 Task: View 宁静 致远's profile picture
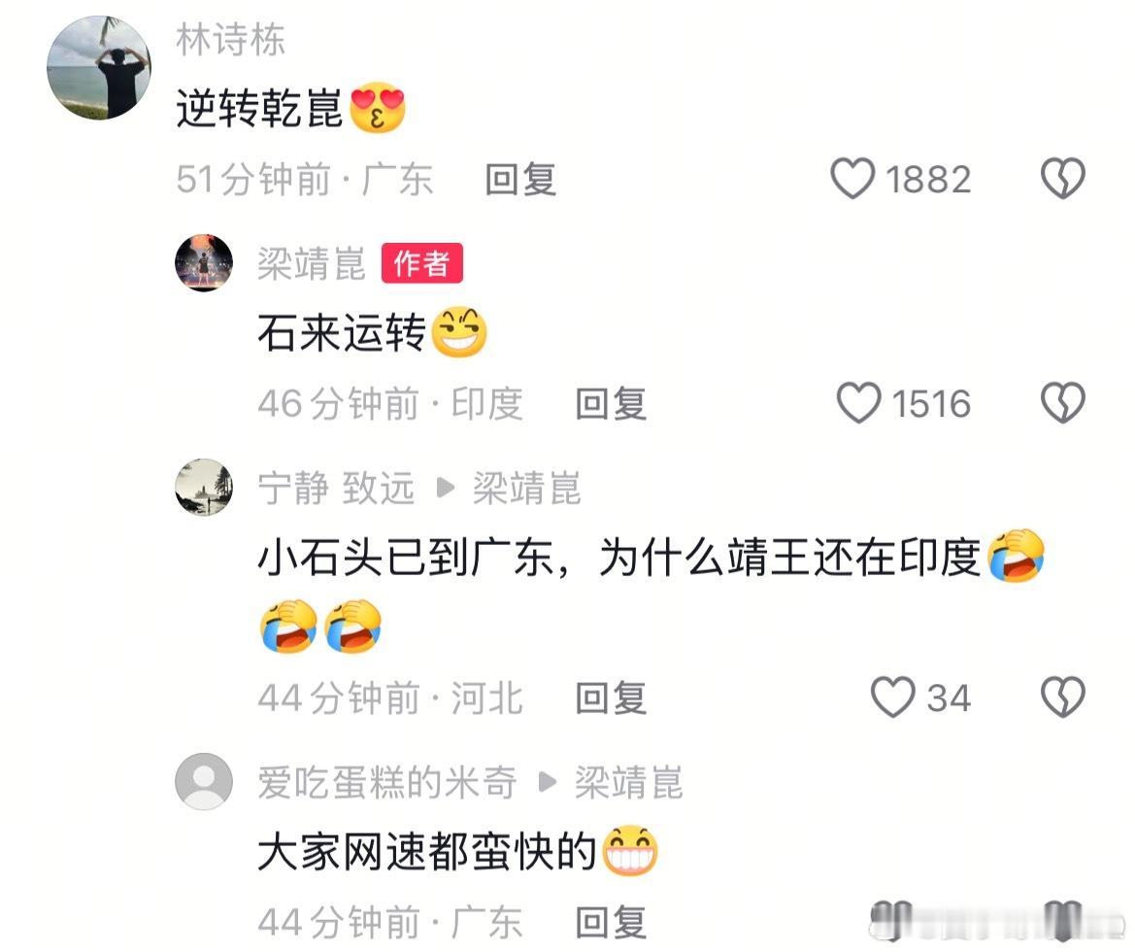point(204,488)
